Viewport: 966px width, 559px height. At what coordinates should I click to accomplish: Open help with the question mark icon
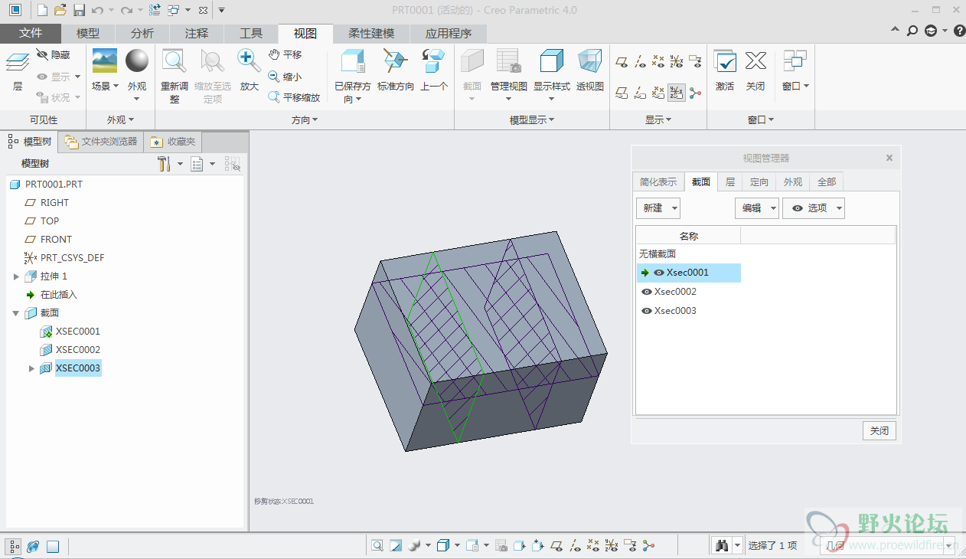[x=960, y=31]
